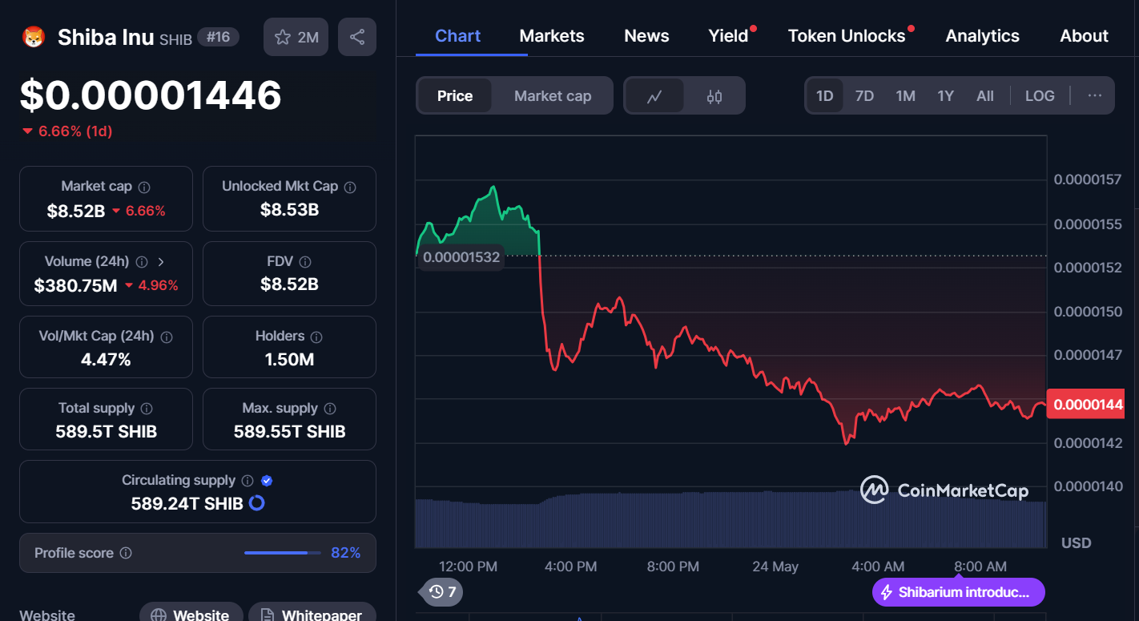Click the $380.75M volume value
Image resolution: width=1139 pixels, height=621 pixels.
tap(75, 286)
